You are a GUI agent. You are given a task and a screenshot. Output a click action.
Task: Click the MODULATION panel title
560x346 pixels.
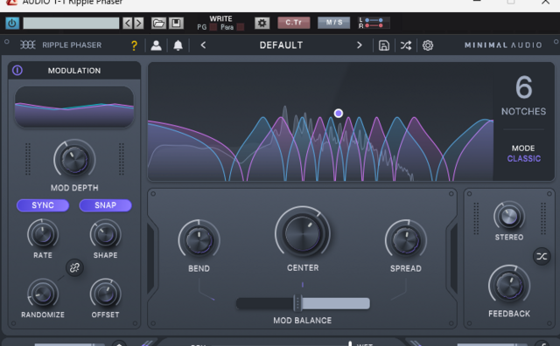tap(74, 71)
